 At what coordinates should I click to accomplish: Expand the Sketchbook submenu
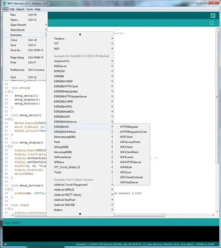[25, 30]
